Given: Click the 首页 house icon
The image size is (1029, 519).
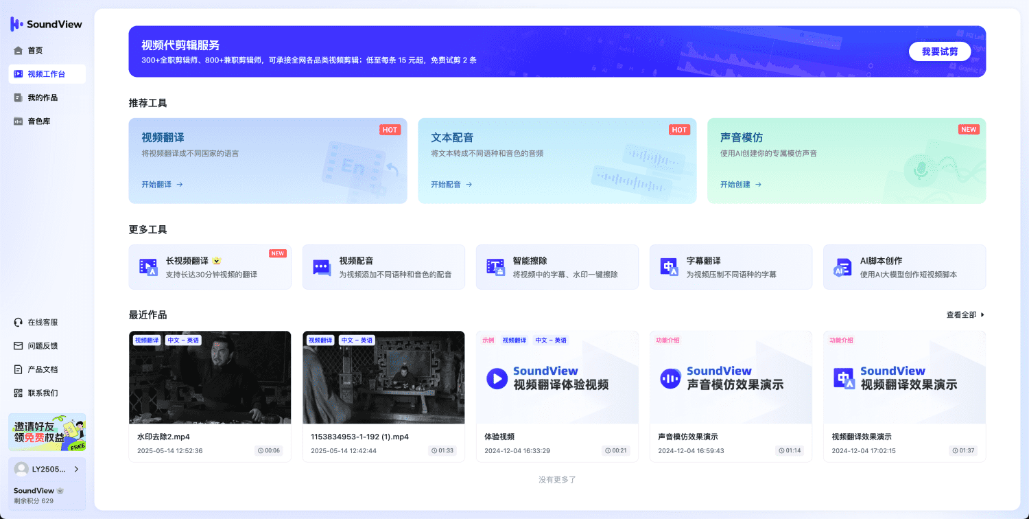Looking at the screenshot, I should pos(19,51).
